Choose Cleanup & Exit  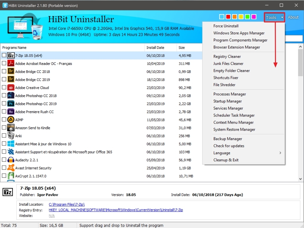click(x=226, y=160)
